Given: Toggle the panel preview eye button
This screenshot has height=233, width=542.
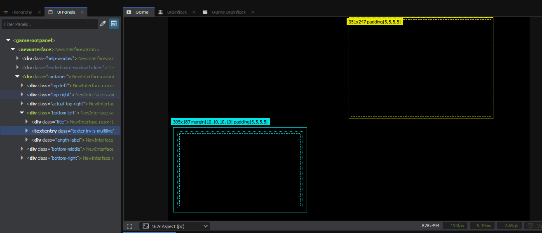Looking at the screenshot, I should coord(114,24).
